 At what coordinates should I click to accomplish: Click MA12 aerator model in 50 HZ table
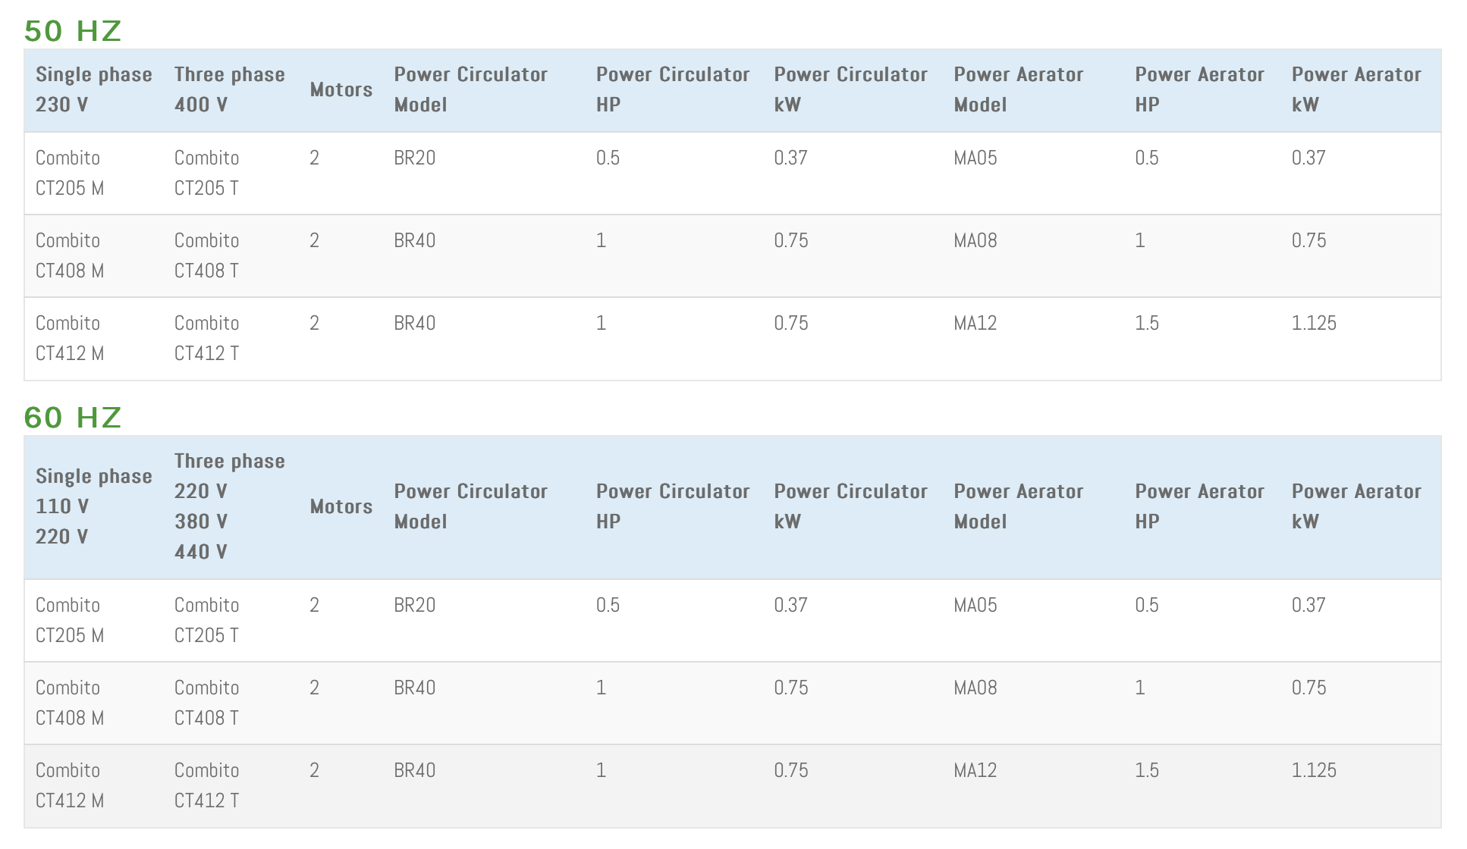[975, 323]
